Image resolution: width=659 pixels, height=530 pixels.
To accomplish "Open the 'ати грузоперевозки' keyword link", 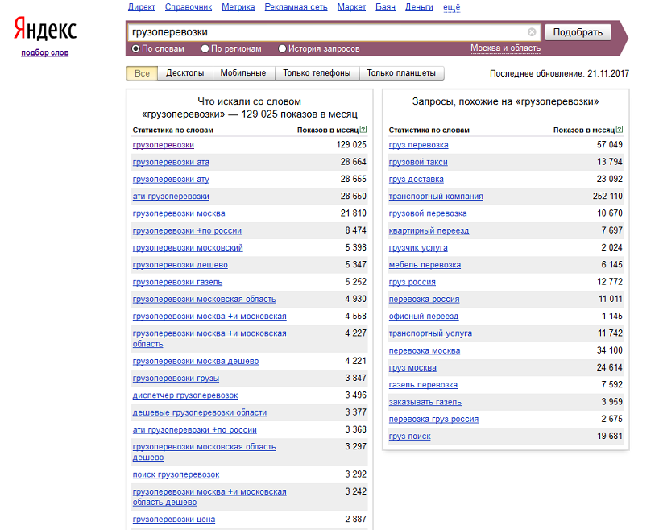I will coord(171,197).
